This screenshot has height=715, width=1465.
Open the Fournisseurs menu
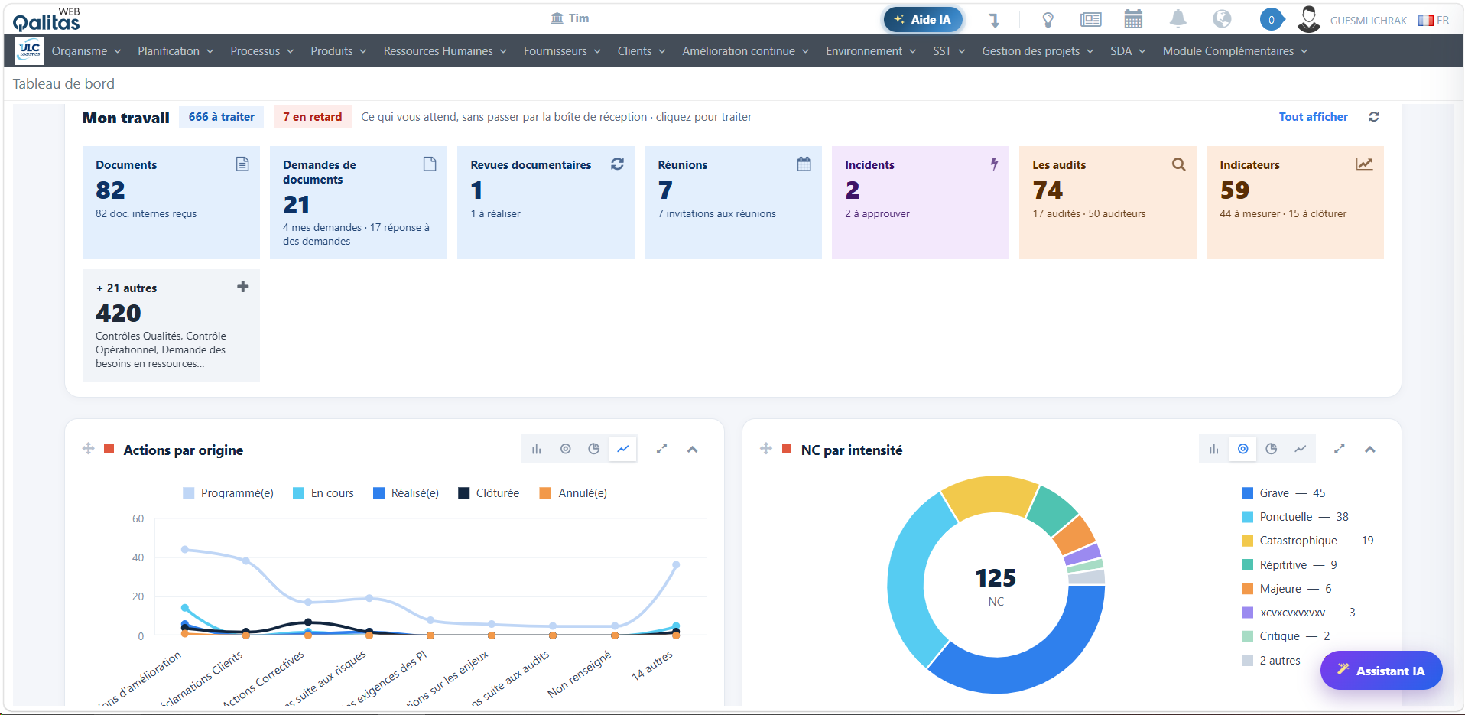coord(563,51)
